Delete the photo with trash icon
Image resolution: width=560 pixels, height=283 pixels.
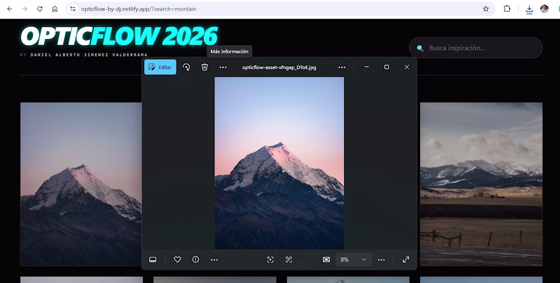[x=205, y=67]
